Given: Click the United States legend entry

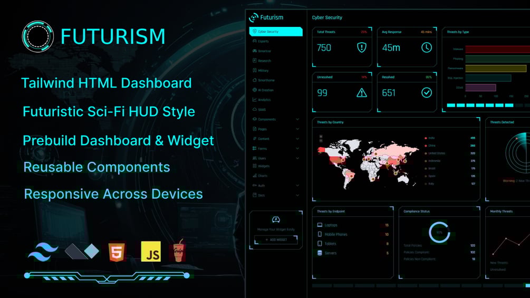Looking at the screenshot, I should [x=450, y=153].
